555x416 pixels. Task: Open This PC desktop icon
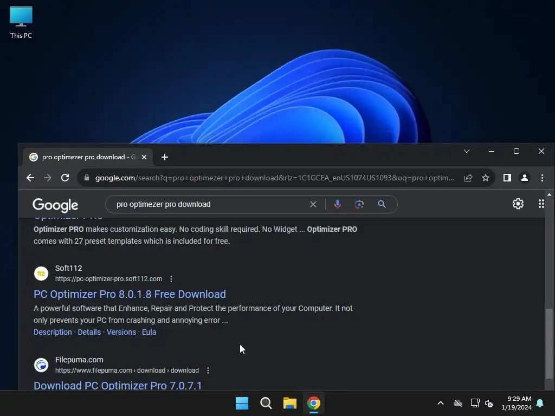[x=21, y=23]
